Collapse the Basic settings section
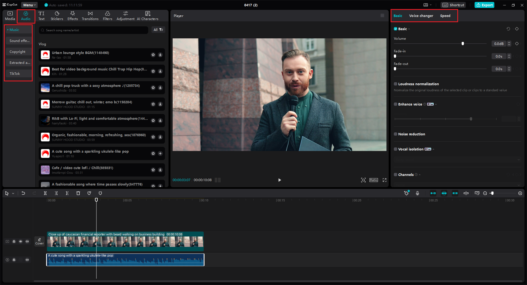This screenshot has height=285, width=527. (x=409, y=29)
